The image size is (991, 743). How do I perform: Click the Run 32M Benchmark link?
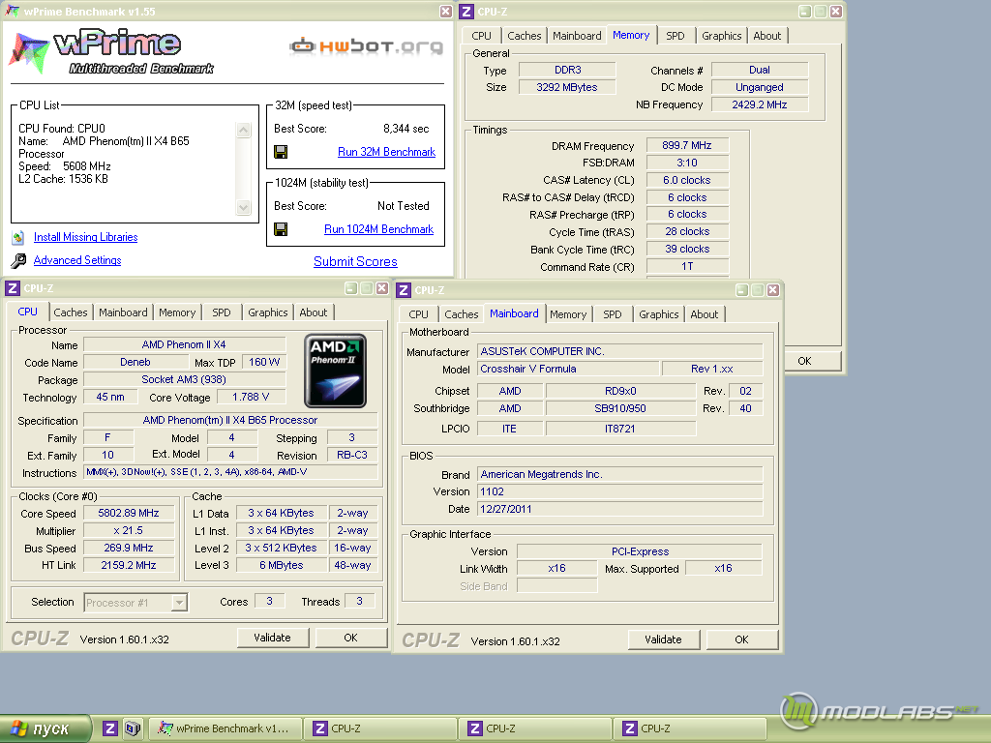tap(386, 152)
